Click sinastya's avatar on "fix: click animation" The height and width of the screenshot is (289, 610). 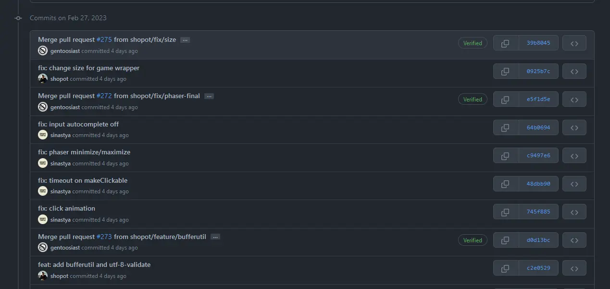point(42,219)
